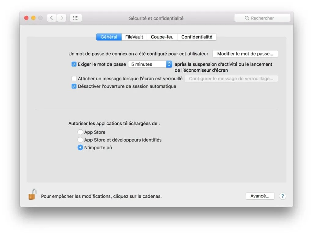This screenshot has height=235, width=313.
Task: Click the dropdown stepper arrows beside 5 minutes
Action: (x=169, y=64)
